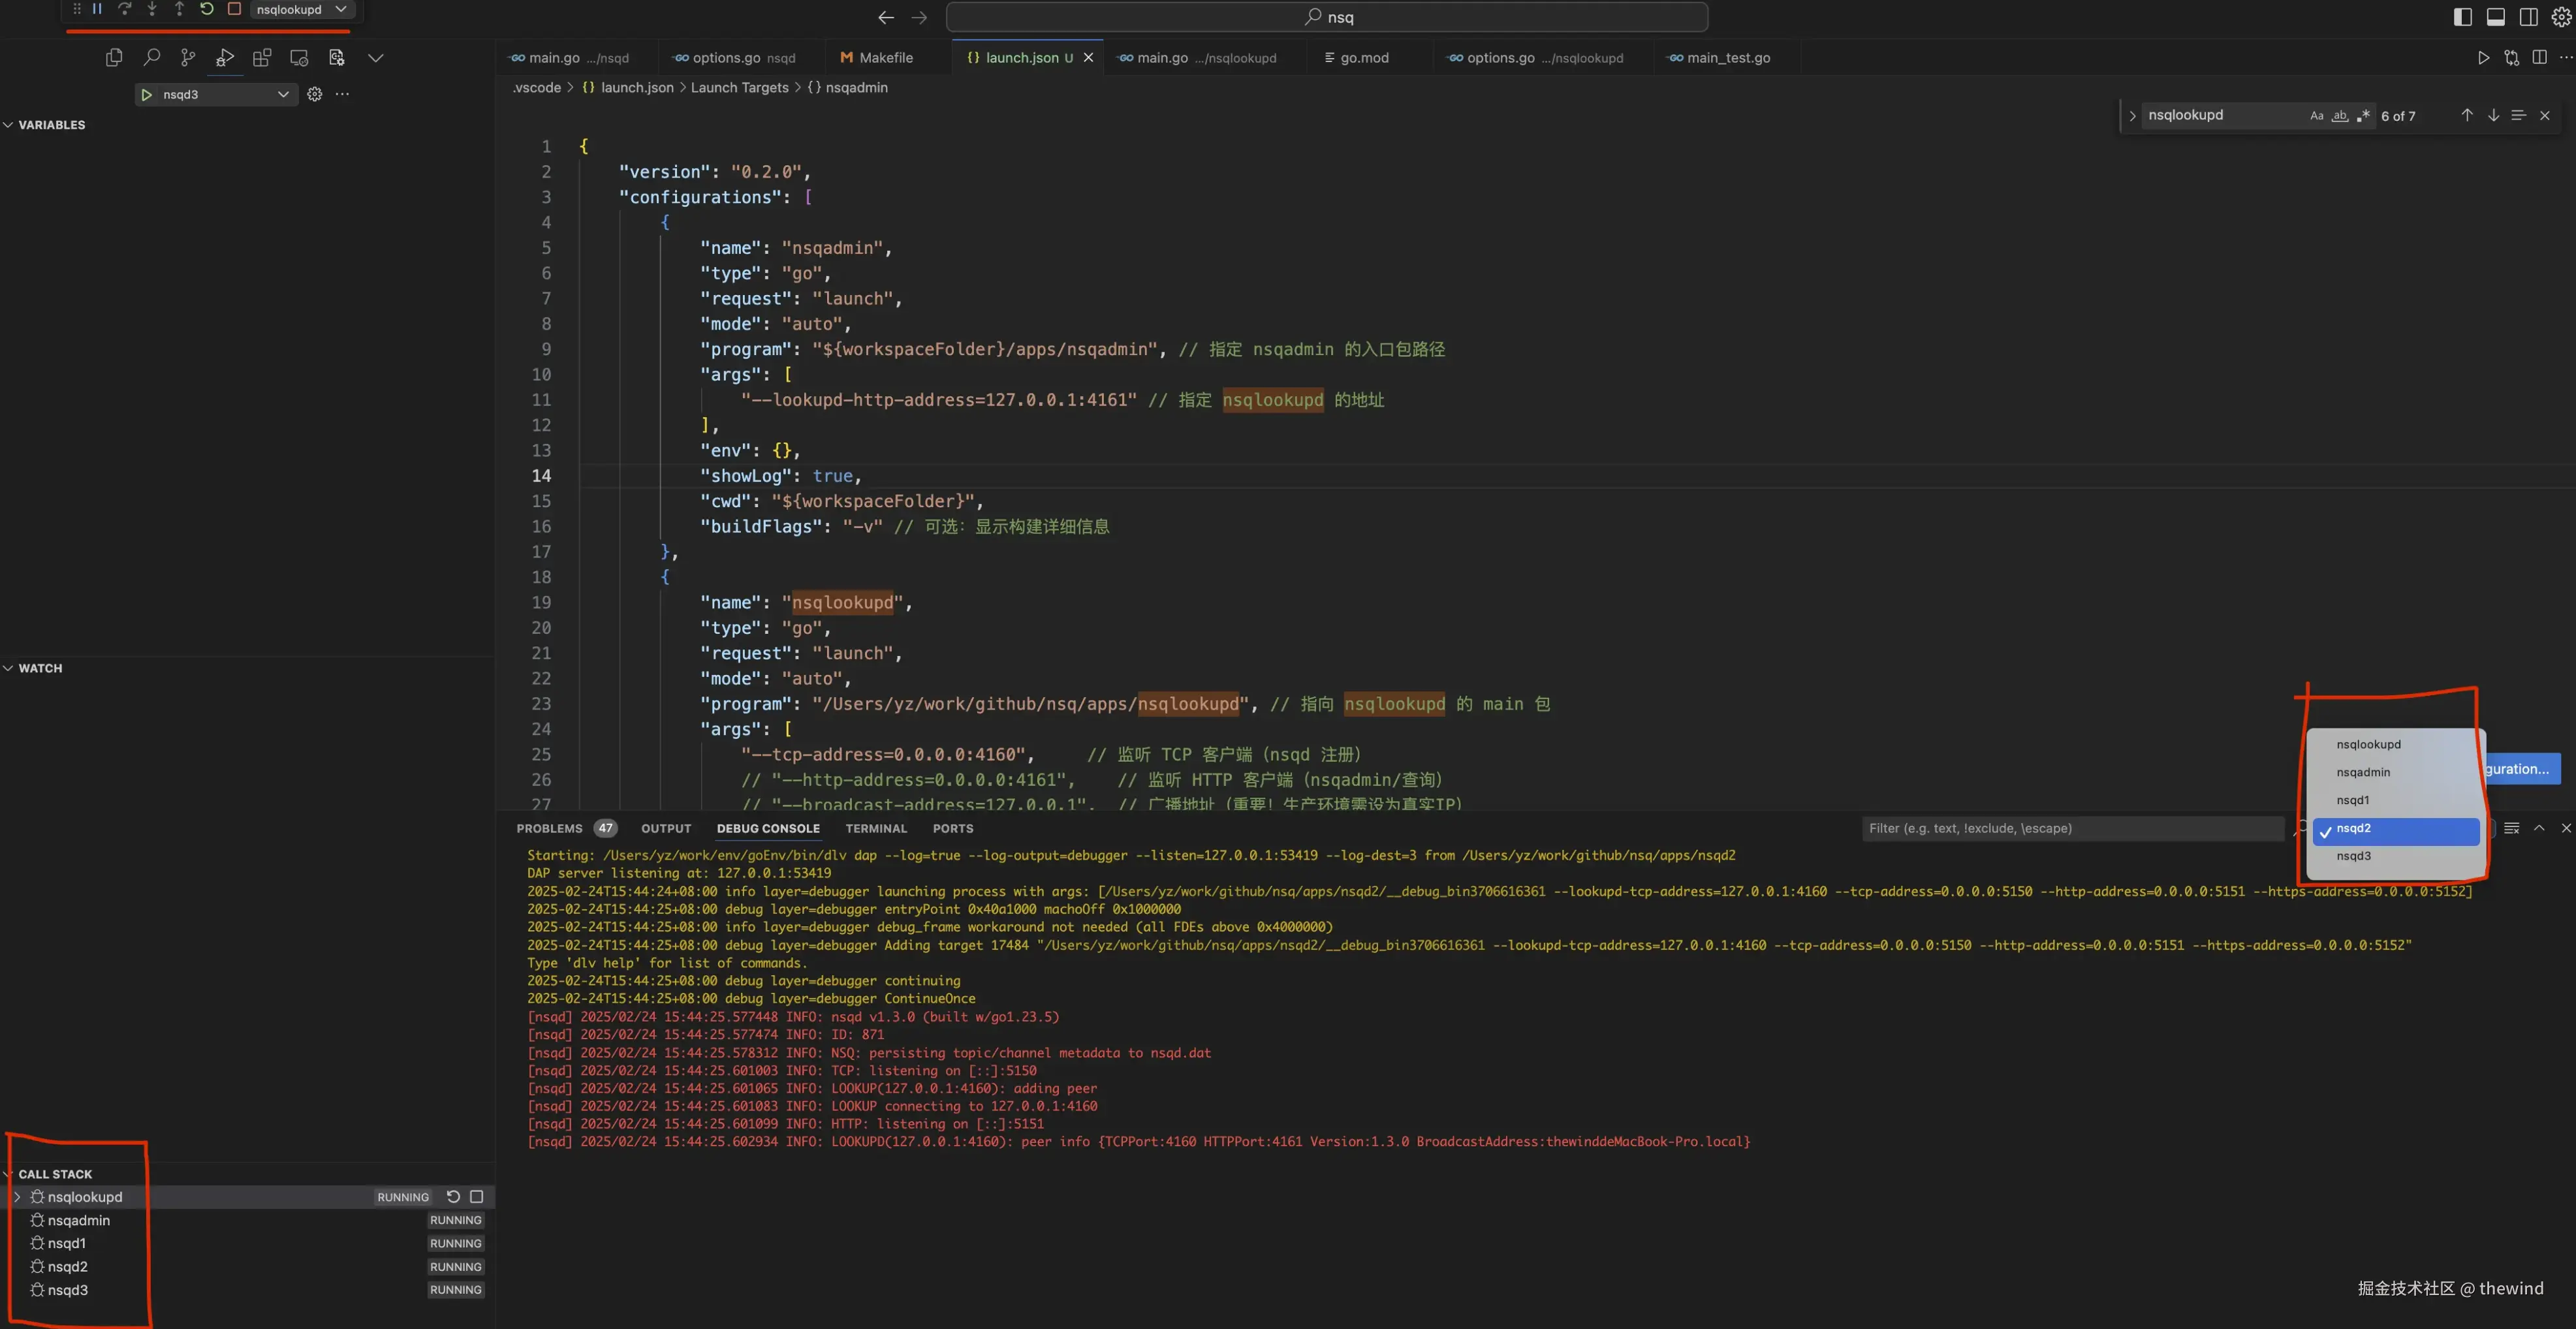This screenshot has height=1329, width=2576.
Task: Toggle Match Whole Word in find widget
Action: click(2340, 116)
